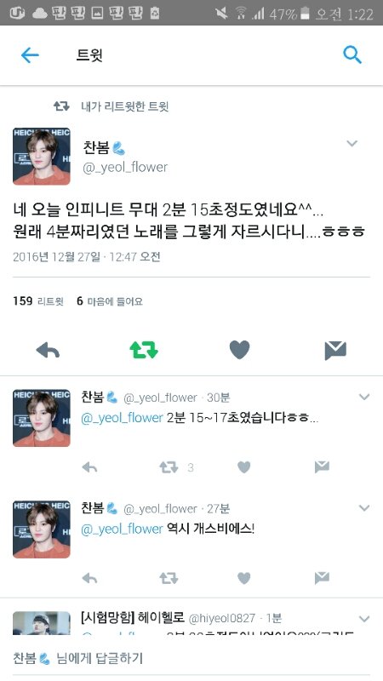Toggle the green retweet on main tweet
Image resolution: width=383 pixels, height=681 pixels.
click(x=144, y=350)
